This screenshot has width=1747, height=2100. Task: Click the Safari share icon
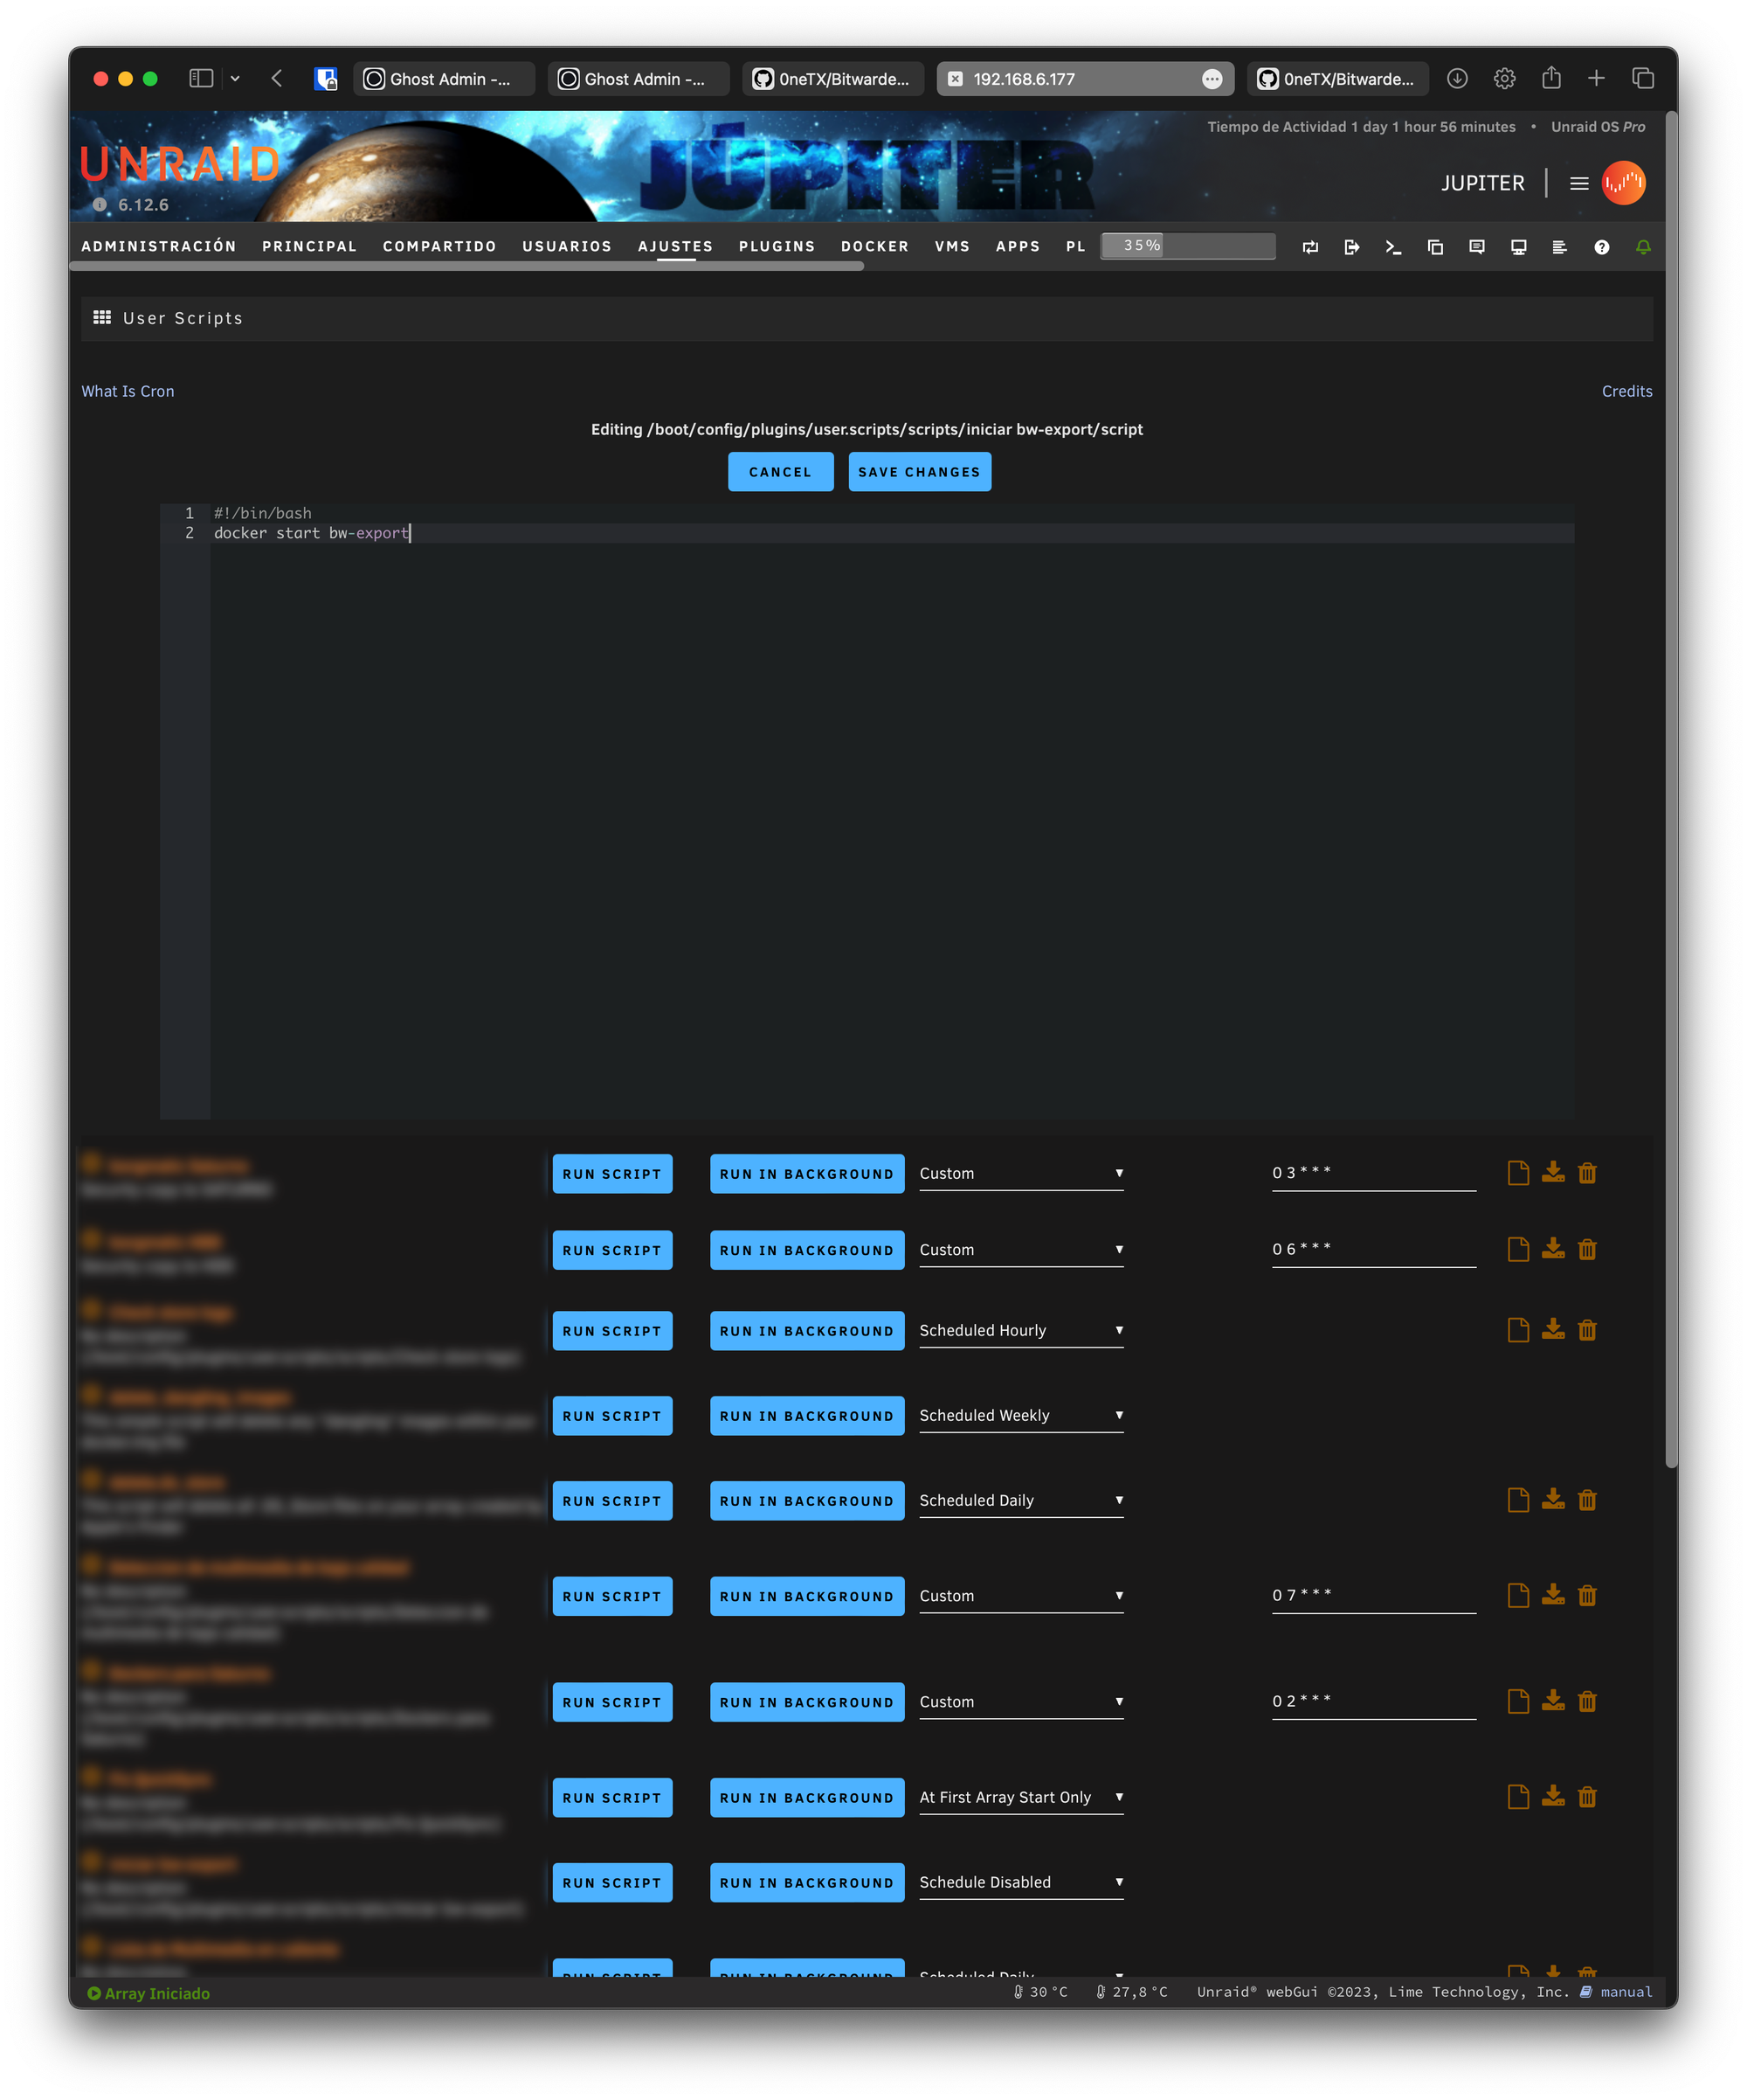point(1551,78)
